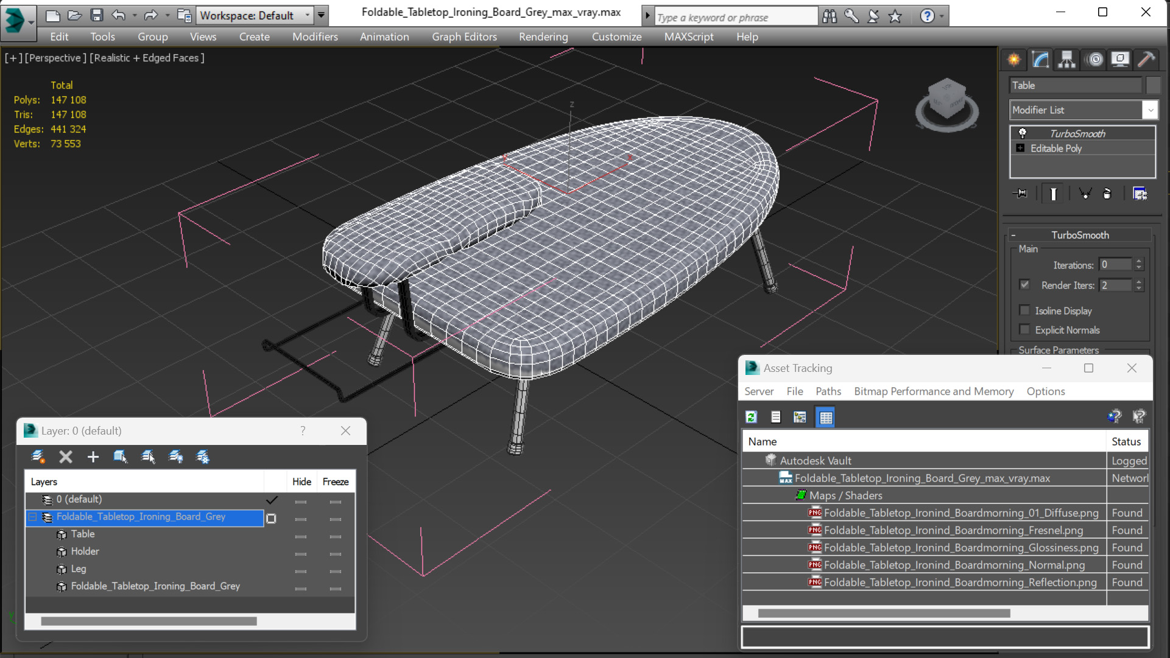Open Paths menu in Asset Tracking
This screenshot has width=1170, height=658.
tap(828, 391)
